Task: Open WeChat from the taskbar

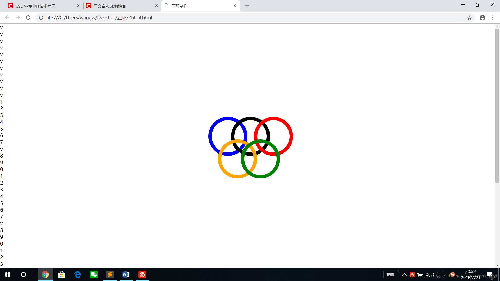Action: [94, 274]
